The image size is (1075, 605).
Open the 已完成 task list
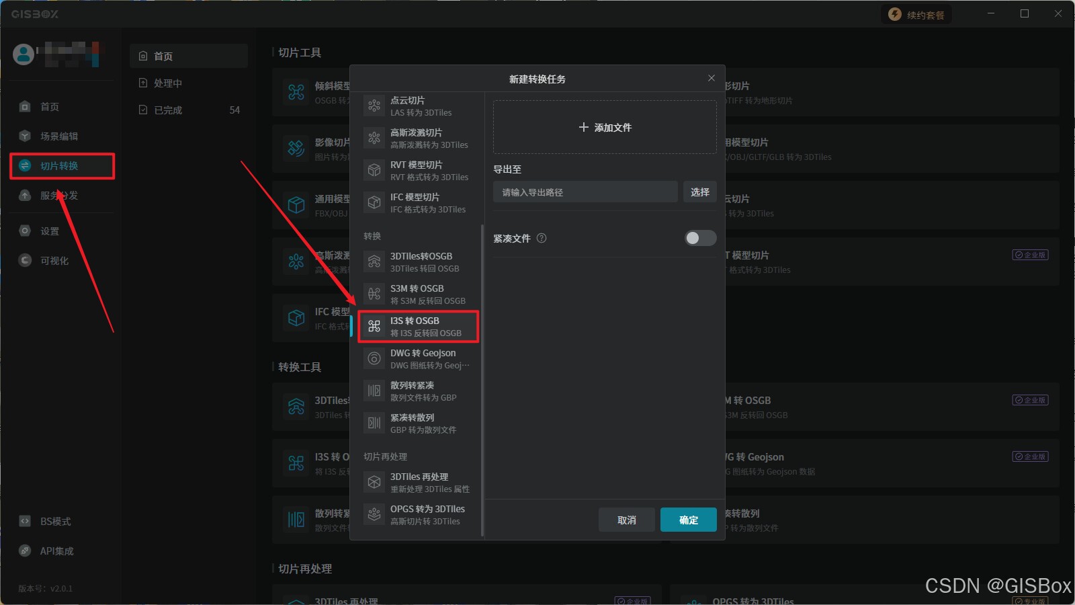coord(189,110)
